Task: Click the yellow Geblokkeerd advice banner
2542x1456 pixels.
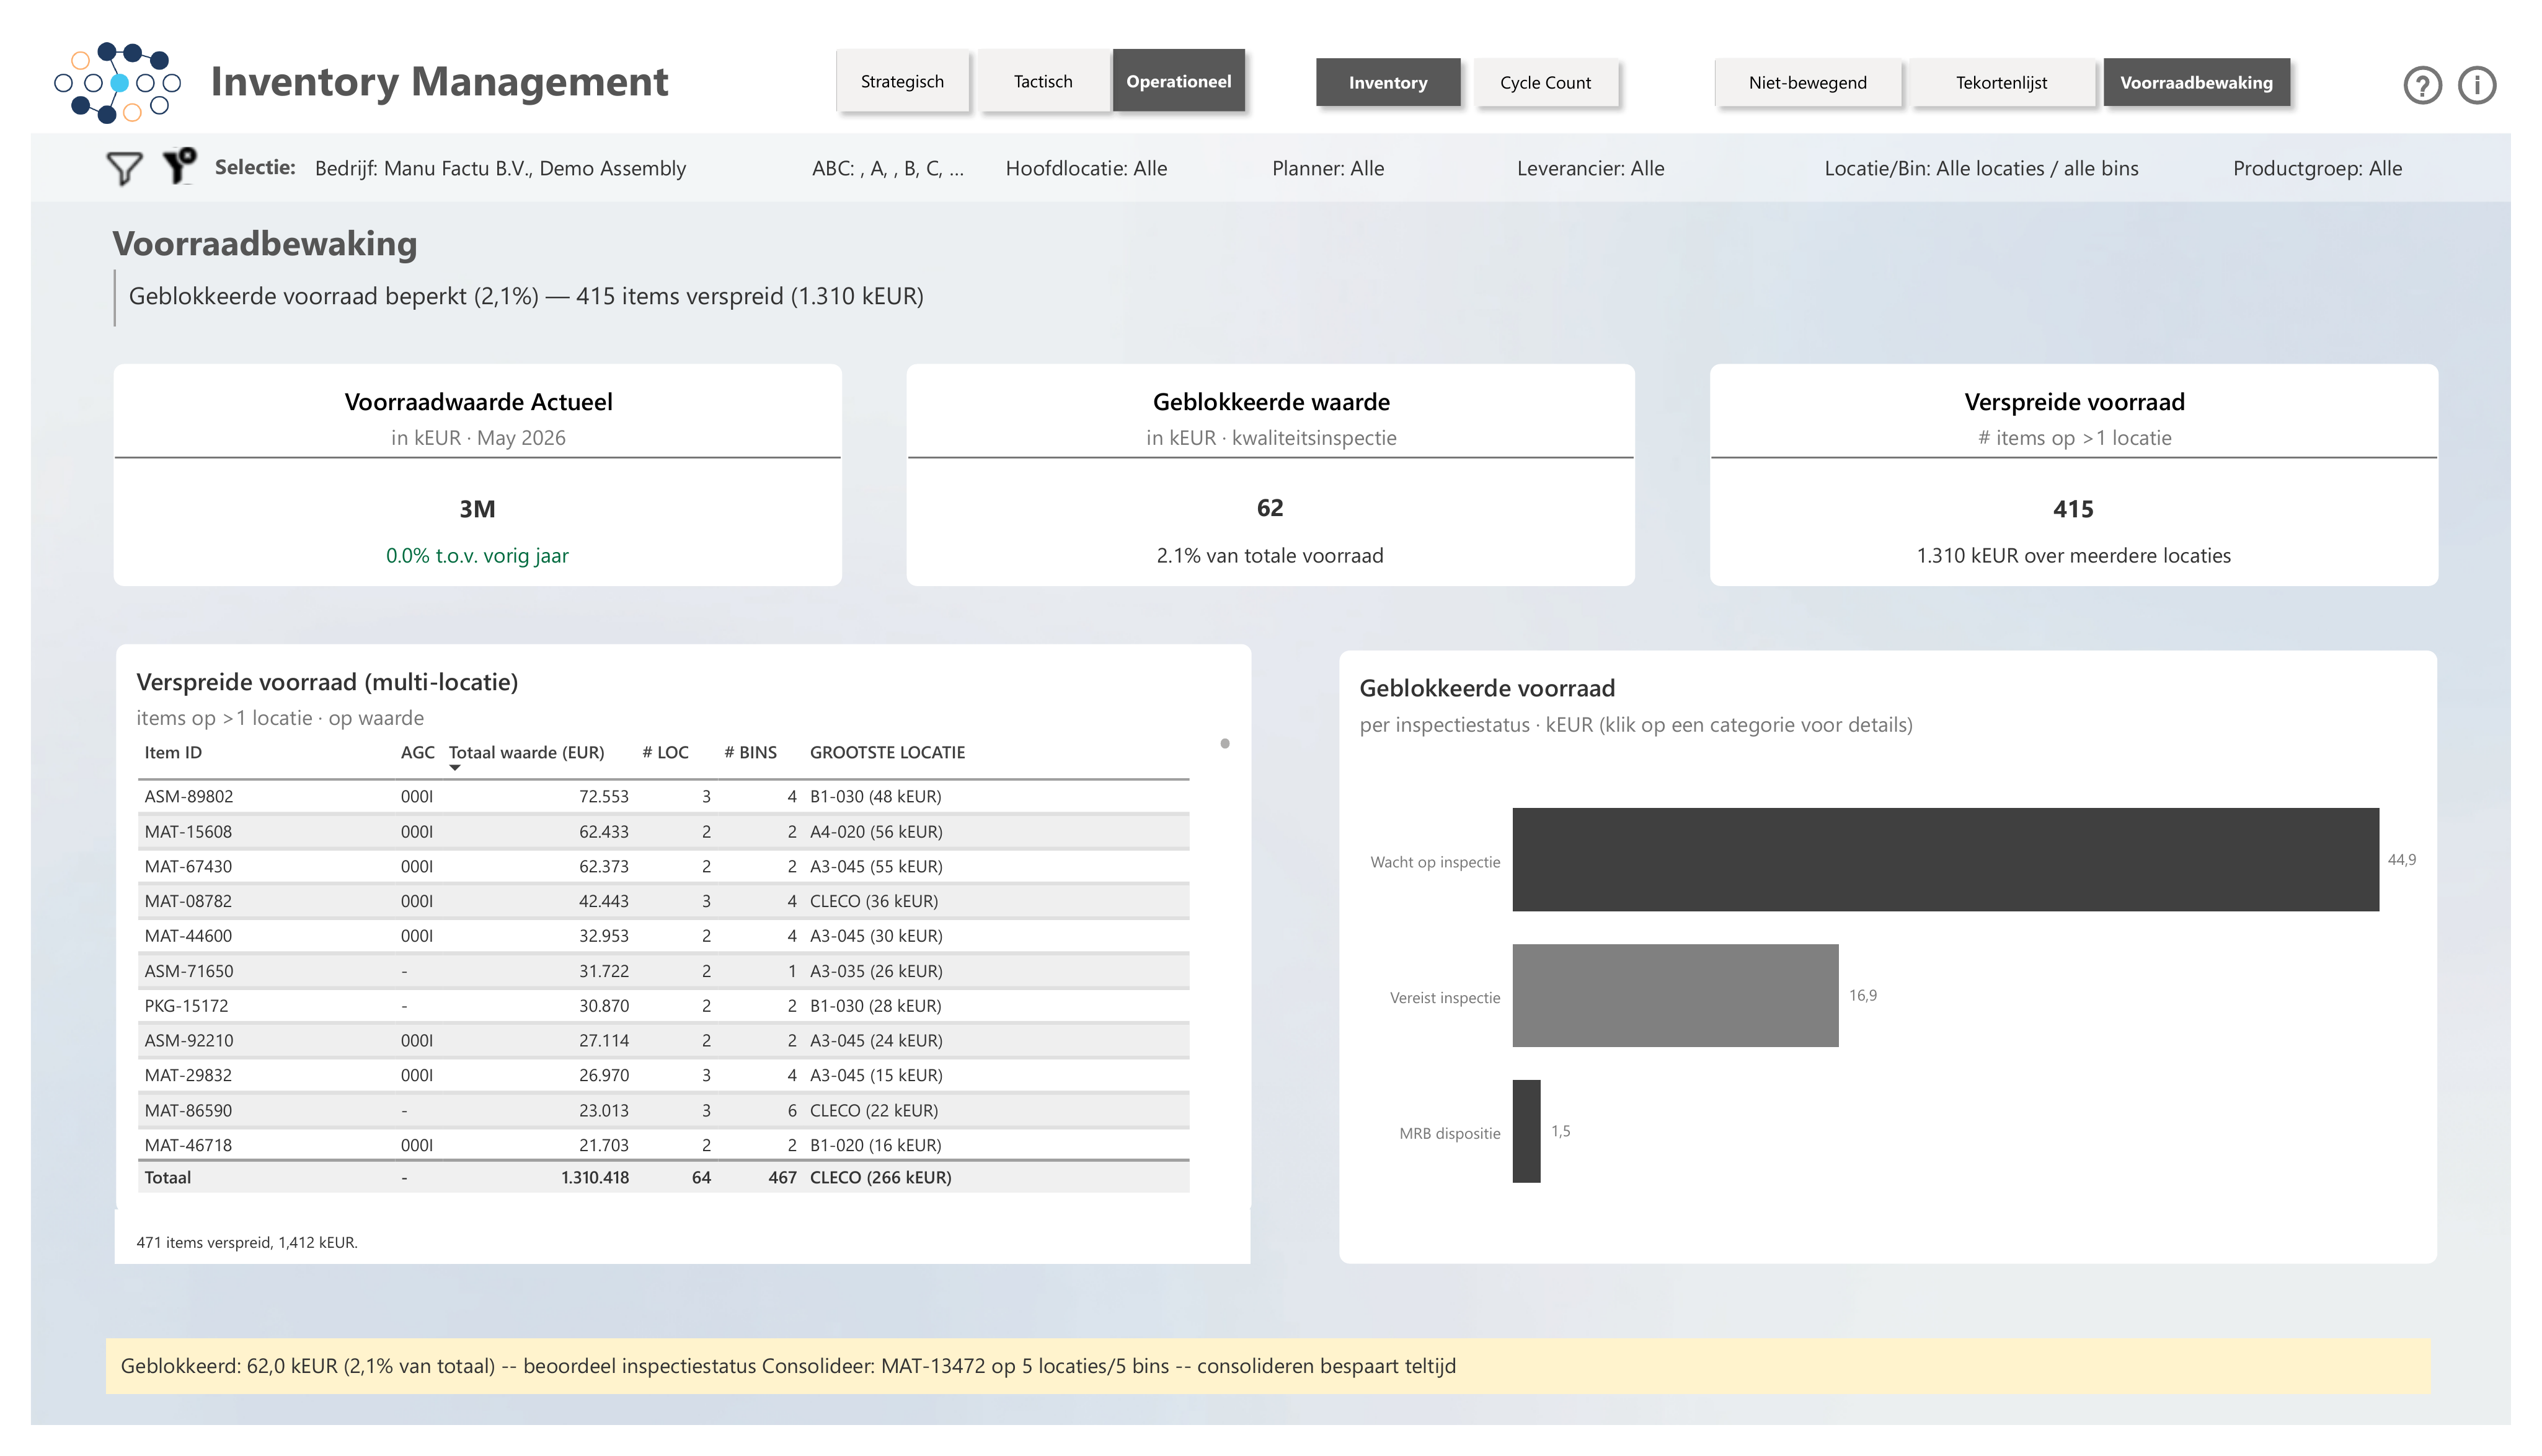Action: [1267, 1366]
